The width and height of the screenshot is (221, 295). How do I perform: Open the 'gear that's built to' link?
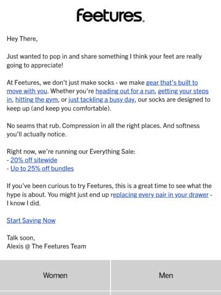click(x=172, y=82)
